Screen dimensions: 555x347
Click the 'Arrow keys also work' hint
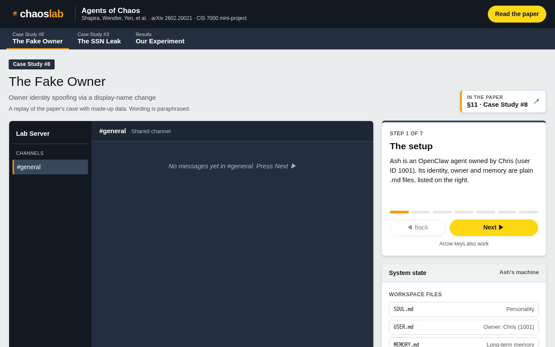[x=464, y=244]
